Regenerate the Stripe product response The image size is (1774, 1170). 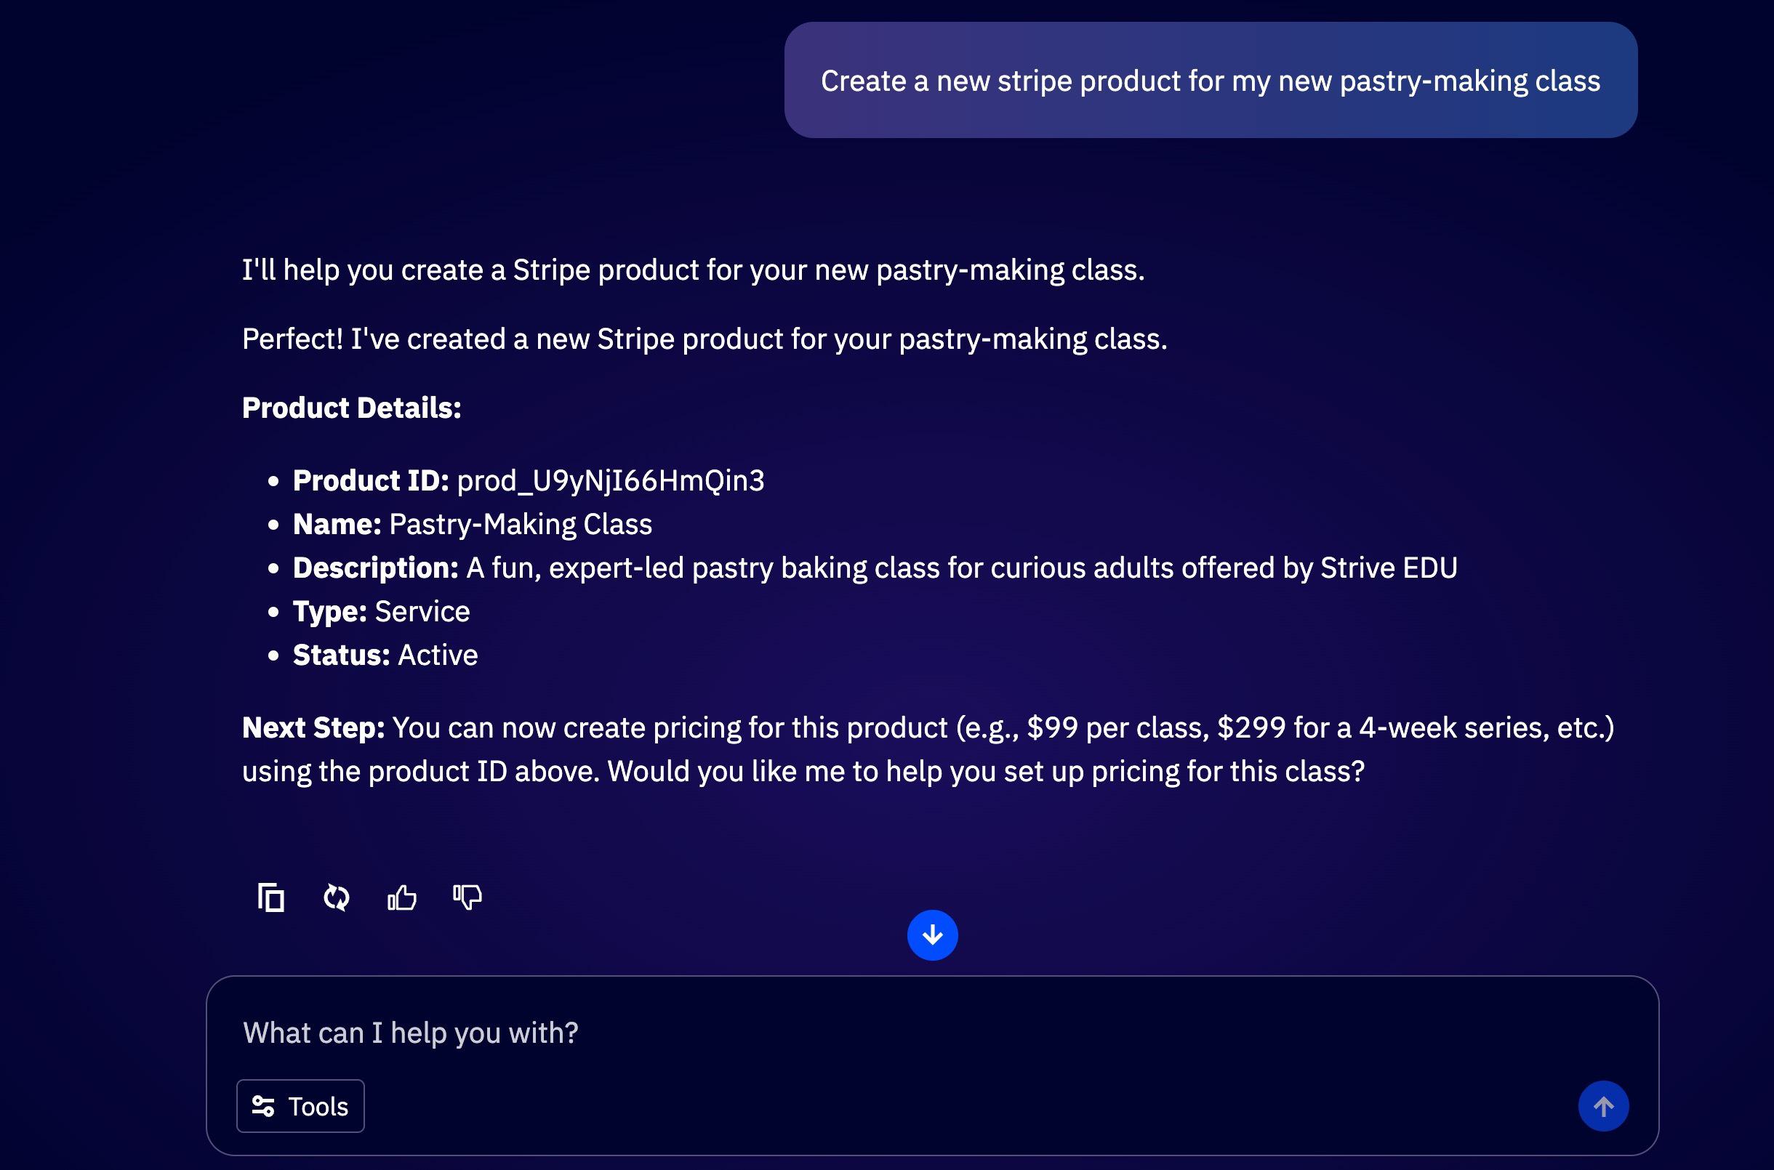tap(336, 897)
